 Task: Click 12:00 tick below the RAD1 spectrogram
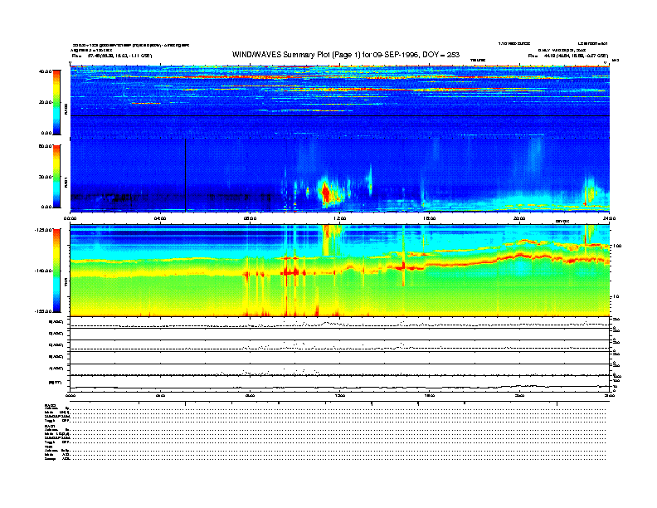point(340,218)
